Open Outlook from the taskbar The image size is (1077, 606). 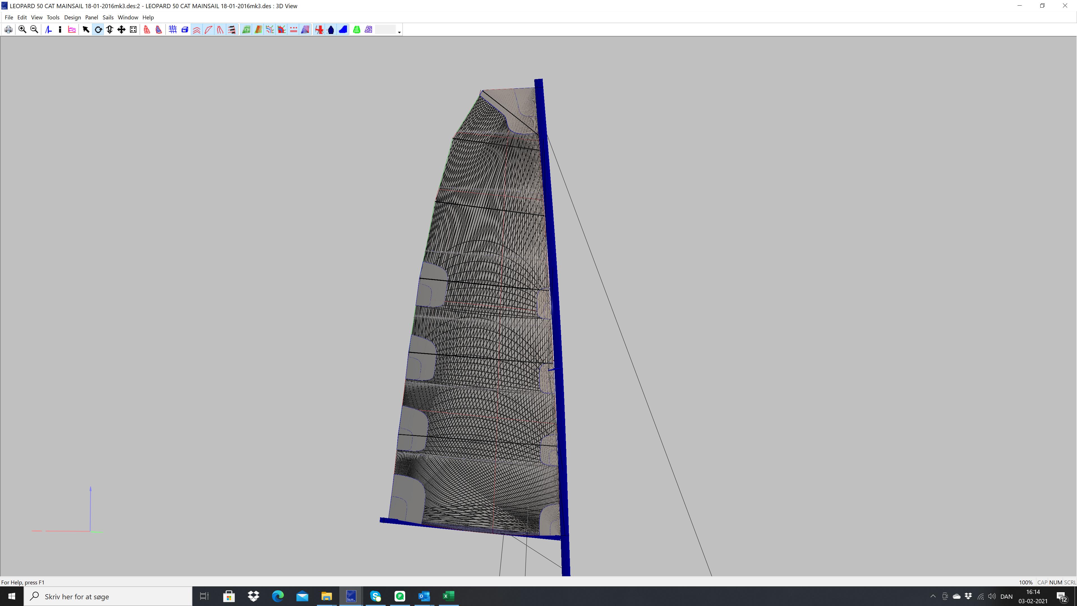click(424, 596)
